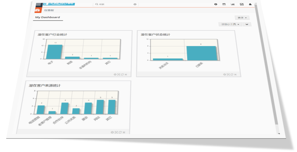Focus the 检索 search field
The image size is (297, 152).
click(115, 4)
